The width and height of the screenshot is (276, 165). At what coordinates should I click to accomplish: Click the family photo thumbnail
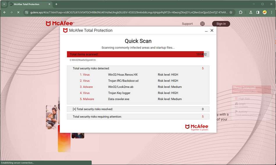[52, 117]
